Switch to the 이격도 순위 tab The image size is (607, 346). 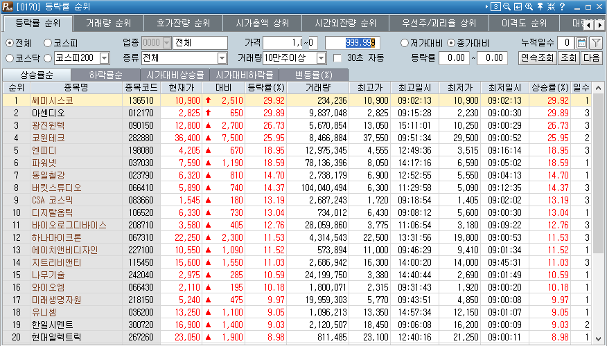524,24
